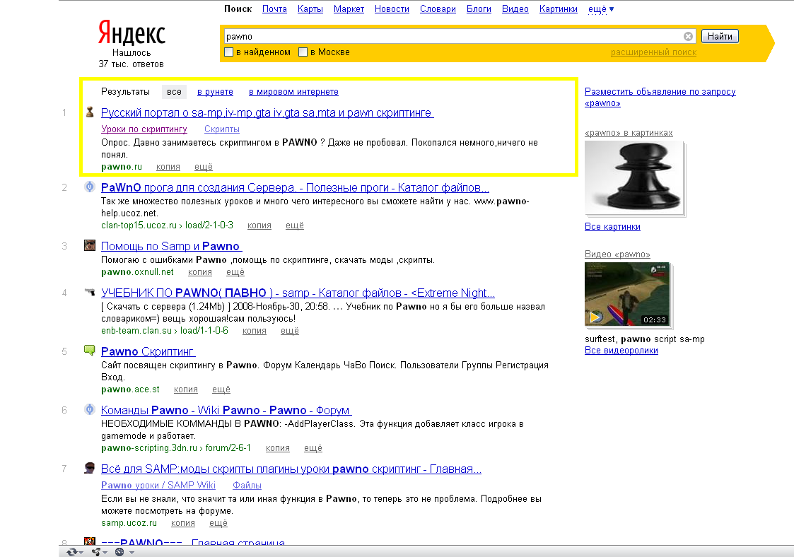Open the 'ещё' menu under the pawno.ace.st result
This screenshot has width=794, height=557.
221,389
